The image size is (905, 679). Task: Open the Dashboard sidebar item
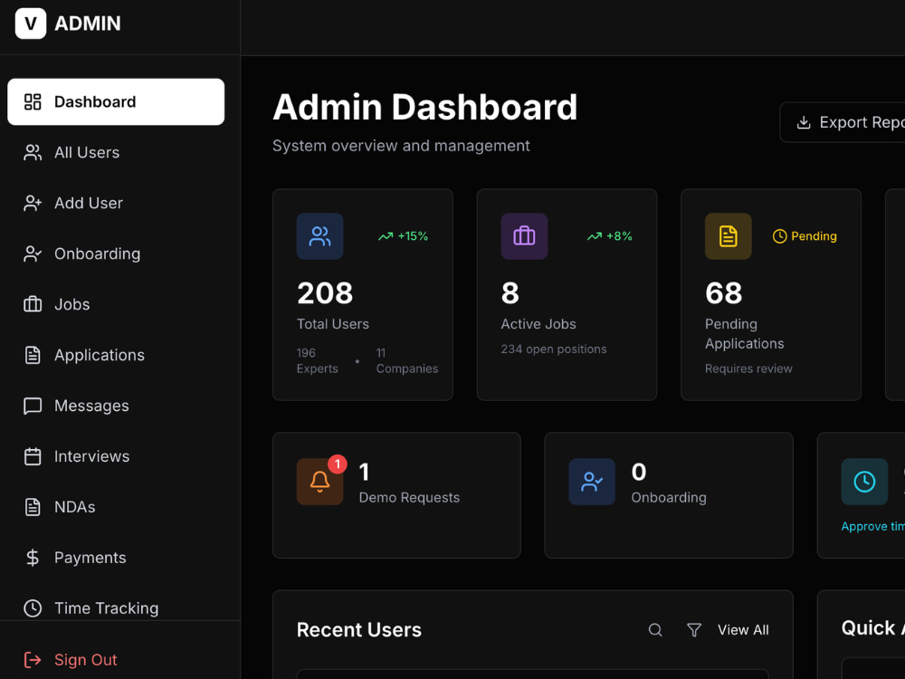click(116, 101)
